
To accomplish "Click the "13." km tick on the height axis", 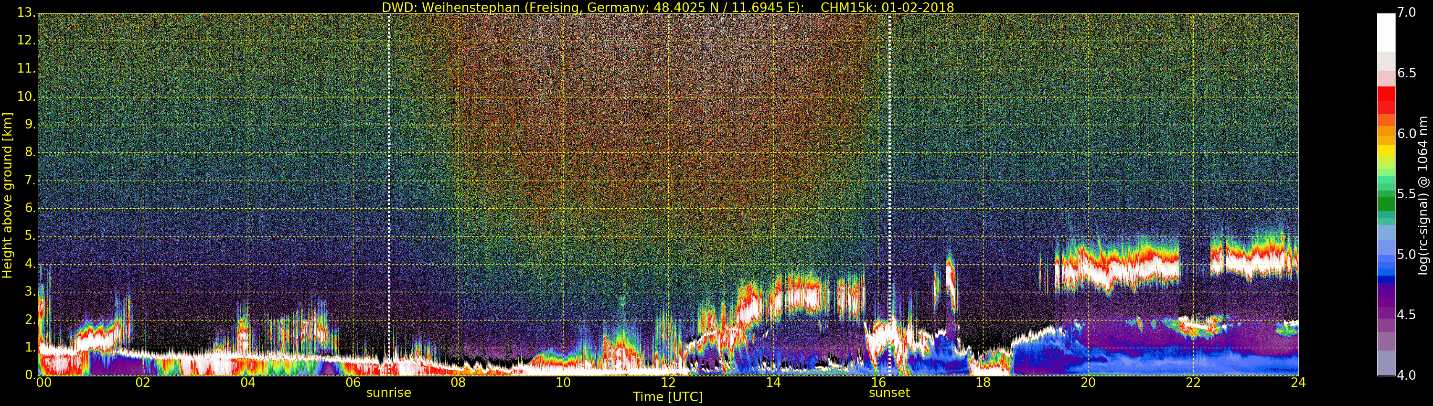I will click(x=26, y=13).
